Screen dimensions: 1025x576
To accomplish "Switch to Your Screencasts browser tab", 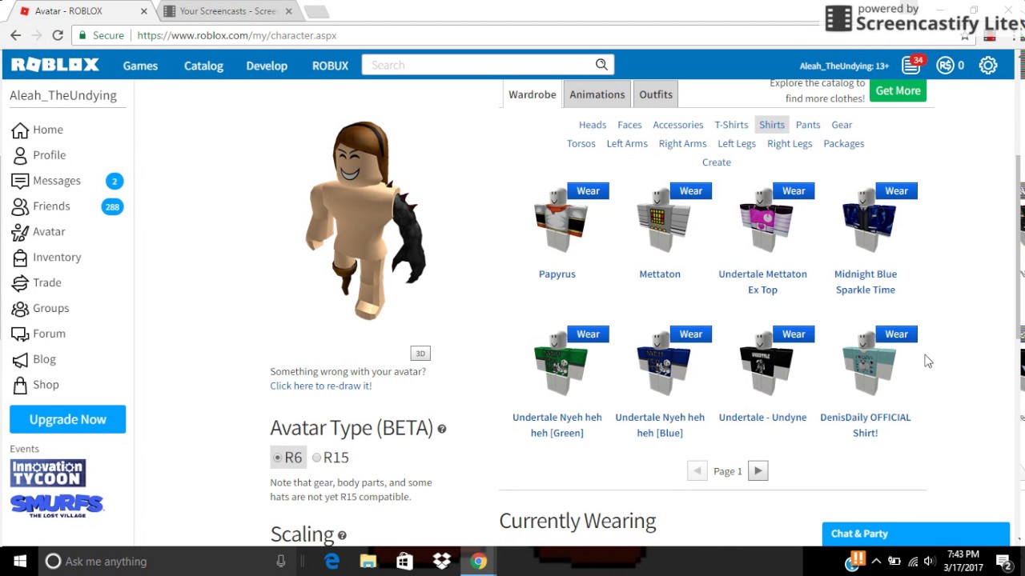I will [228, 11].
